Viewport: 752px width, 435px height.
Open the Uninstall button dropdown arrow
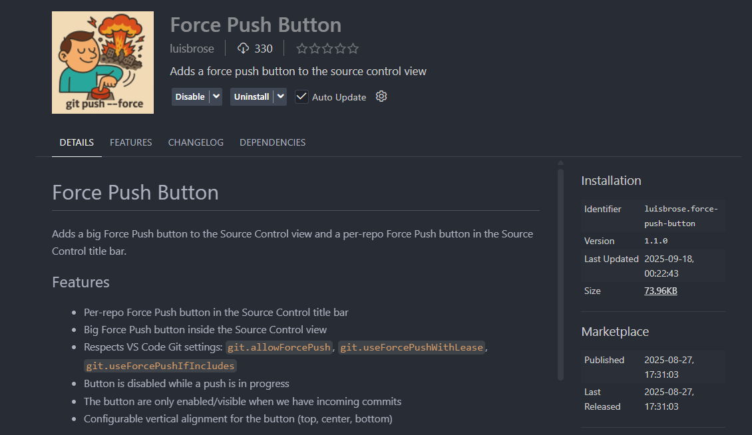point(280,96)
